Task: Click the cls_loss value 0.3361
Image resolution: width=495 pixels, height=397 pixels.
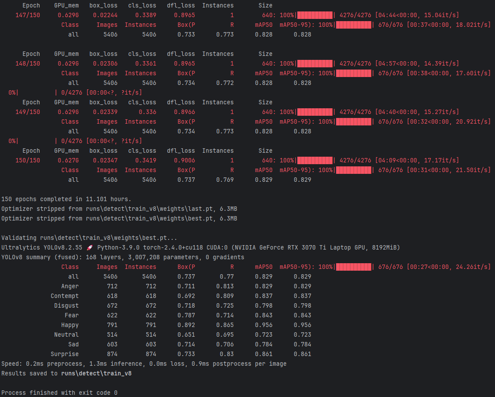Action: 145,63
